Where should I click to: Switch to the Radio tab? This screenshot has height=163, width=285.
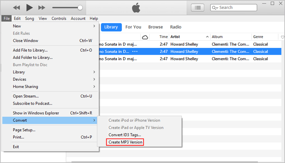[x=176, y=27]
